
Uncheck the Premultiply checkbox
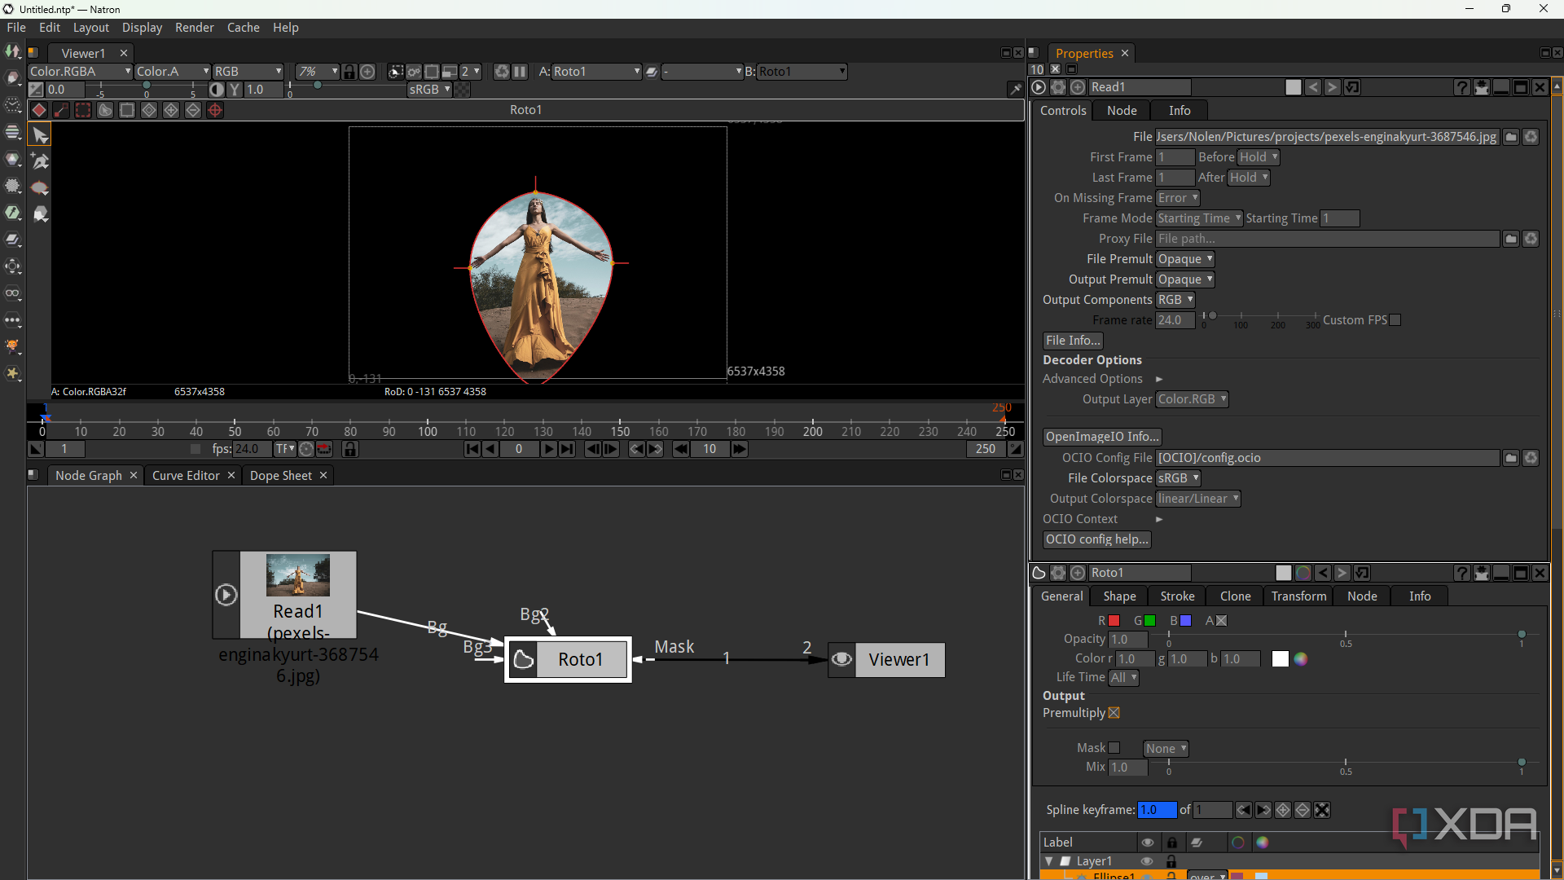pos(1114,713)
